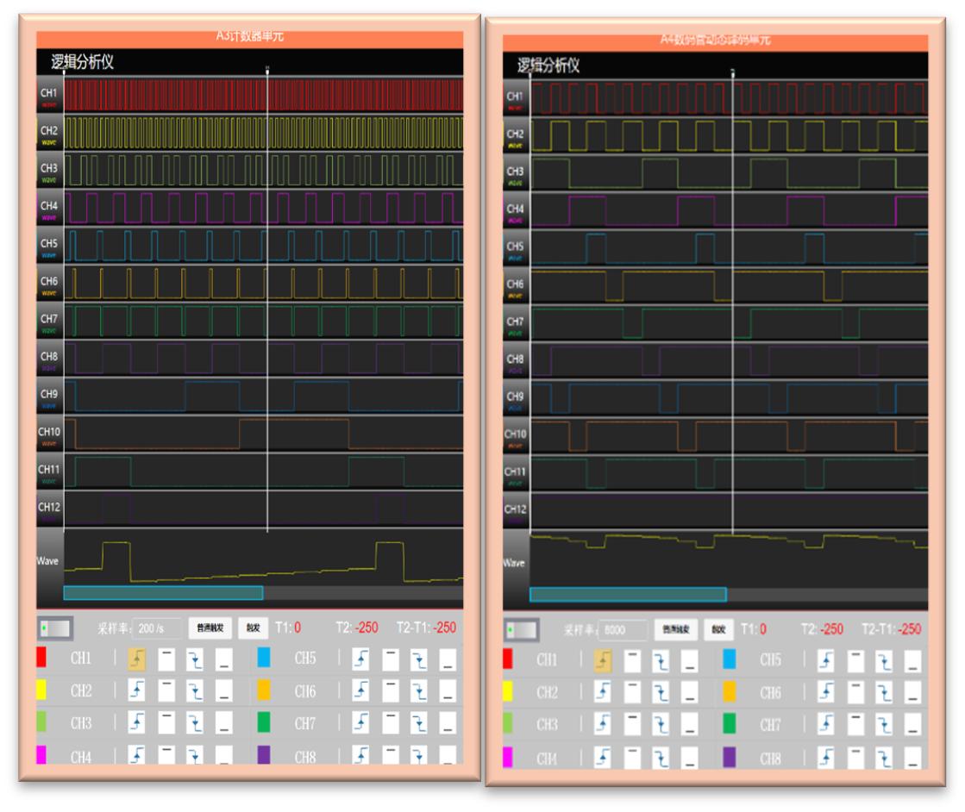Open the 8000 sample rate box

point(623,630)
